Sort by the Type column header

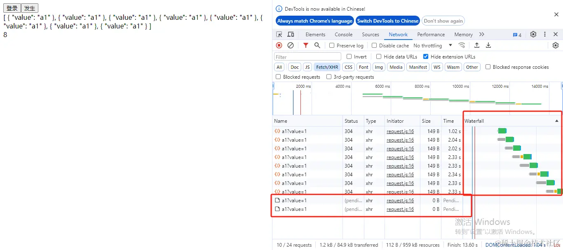(x=374, y=121)
